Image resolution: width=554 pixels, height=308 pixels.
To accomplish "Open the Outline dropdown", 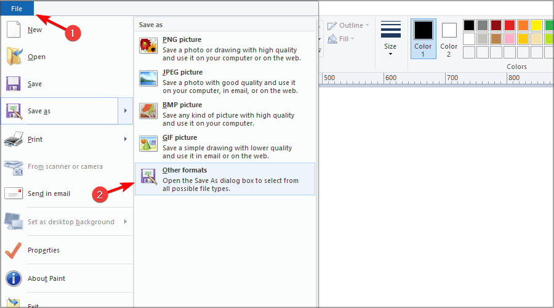I will [348, 25].
